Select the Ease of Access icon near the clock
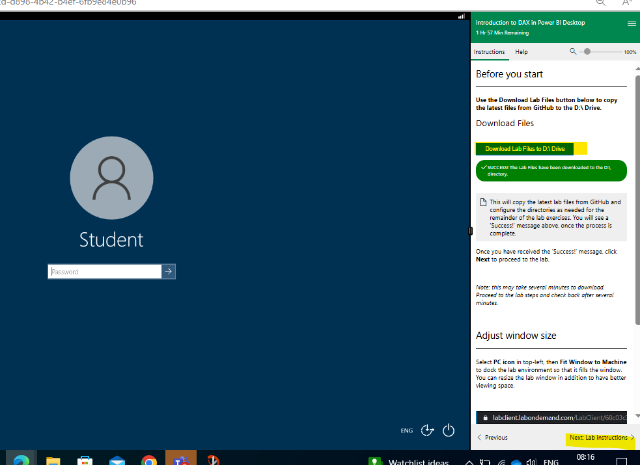The height and width of the screenshot is (465, 640). [428, 430]
